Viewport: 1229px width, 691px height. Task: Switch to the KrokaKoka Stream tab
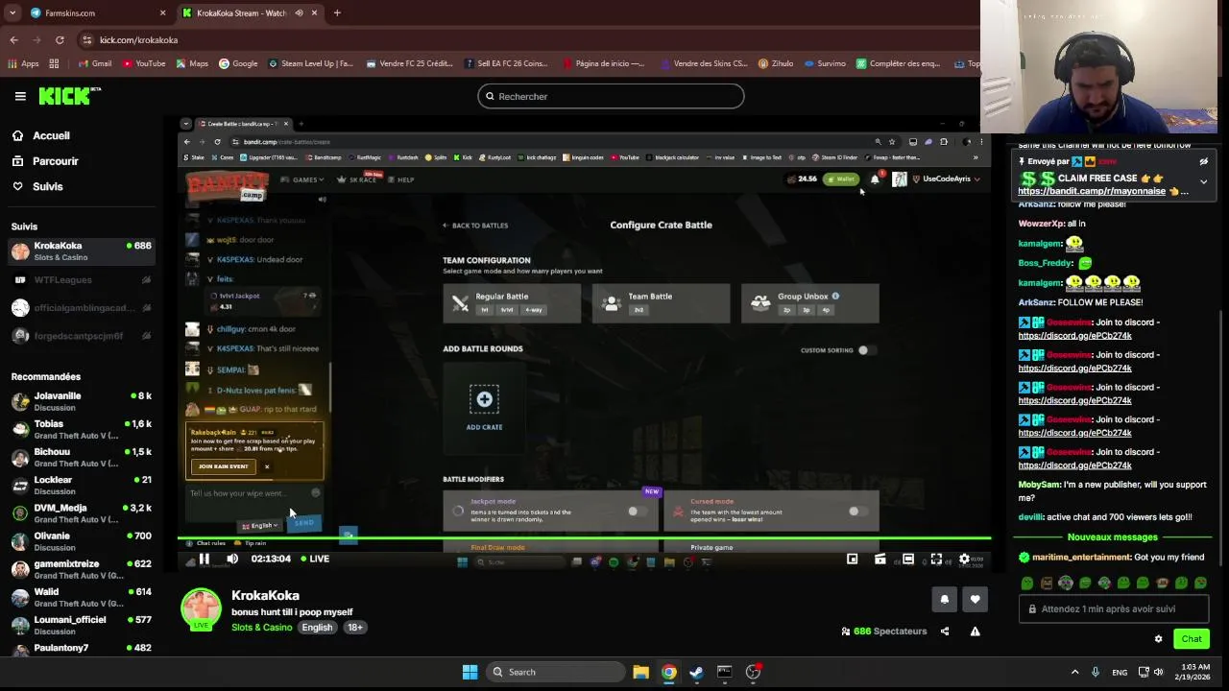252,13
